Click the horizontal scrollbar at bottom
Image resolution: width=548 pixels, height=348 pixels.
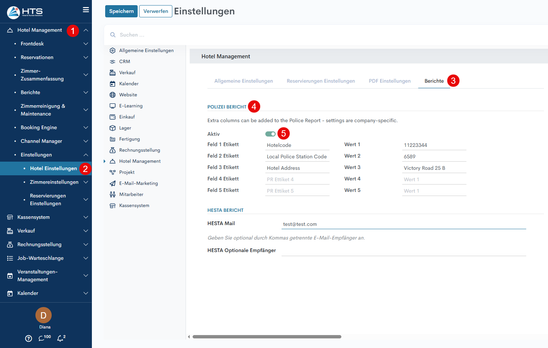coord(266,337)
